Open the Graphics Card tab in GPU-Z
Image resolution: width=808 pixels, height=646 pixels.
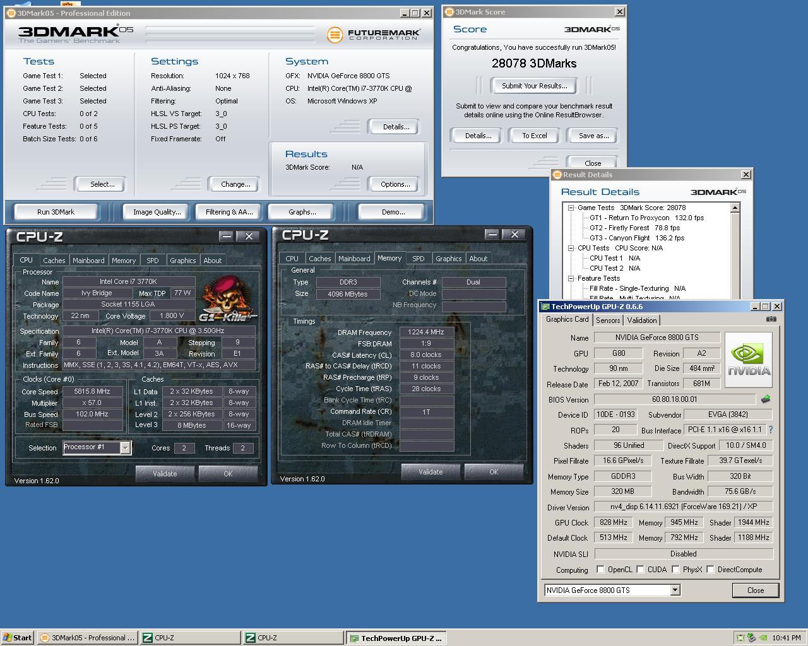click(567, 319)
